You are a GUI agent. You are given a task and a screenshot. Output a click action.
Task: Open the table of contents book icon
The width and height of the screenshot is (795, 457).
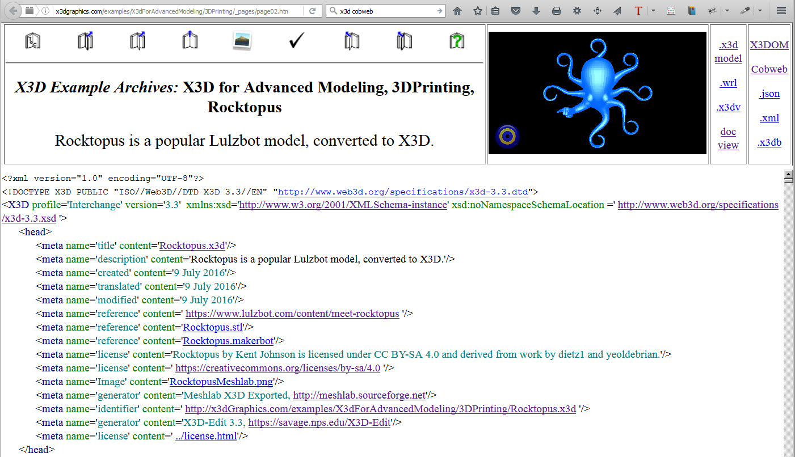(33, 41)
